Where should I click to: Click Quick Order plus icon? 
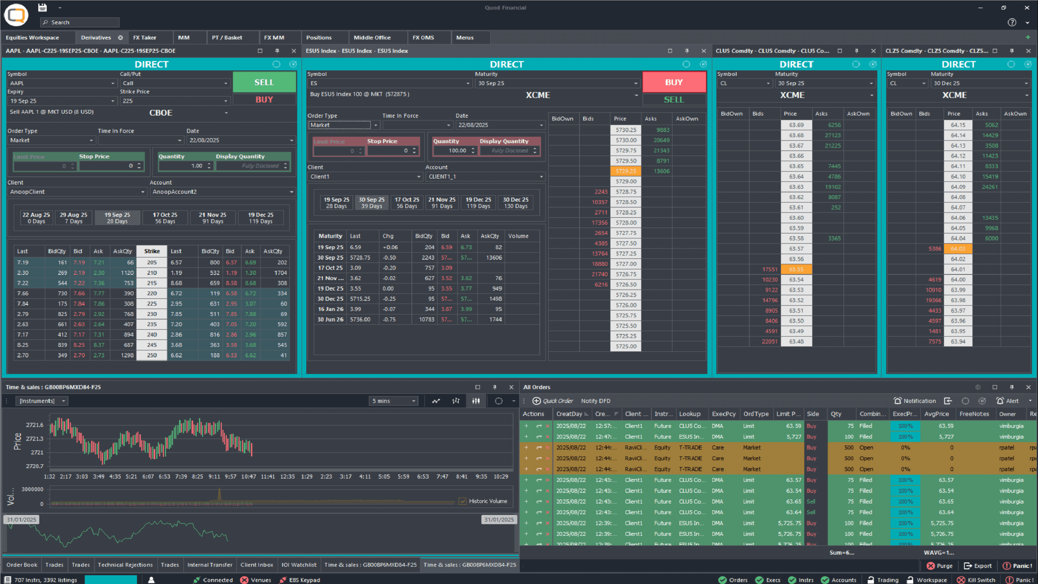(536, 401)
